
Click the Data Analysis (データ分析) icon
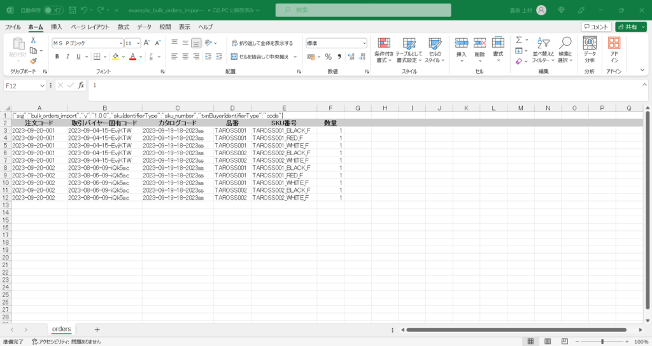(x=590, y=50)
